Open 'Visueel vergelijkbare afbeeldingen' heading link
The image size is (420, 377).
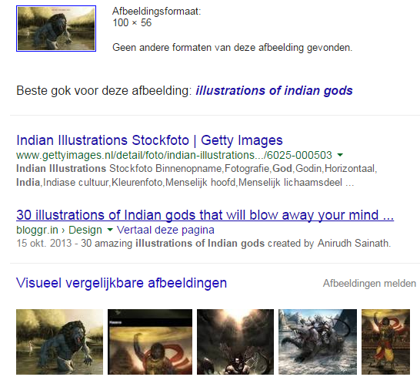pyautogui.click(x=122, y=283)
